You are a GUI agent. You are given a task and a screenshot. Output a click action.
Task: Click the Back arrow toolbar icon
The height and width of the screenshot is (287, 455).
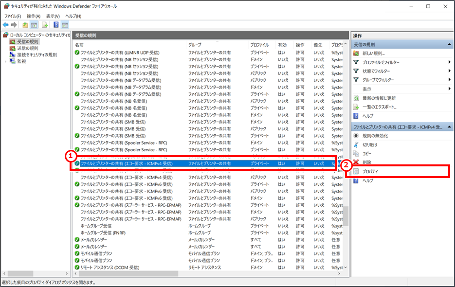click(x=5, y=25)
